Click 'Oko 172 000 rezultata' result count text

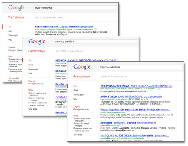tap(49, 17)
